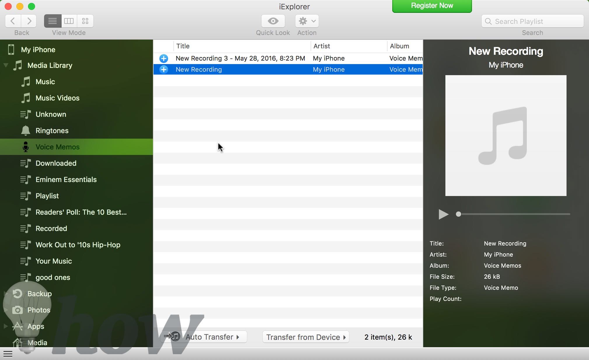Open the Action gear dropdown
This screenshot has height=360, width=589.
(x=307, y=21)
